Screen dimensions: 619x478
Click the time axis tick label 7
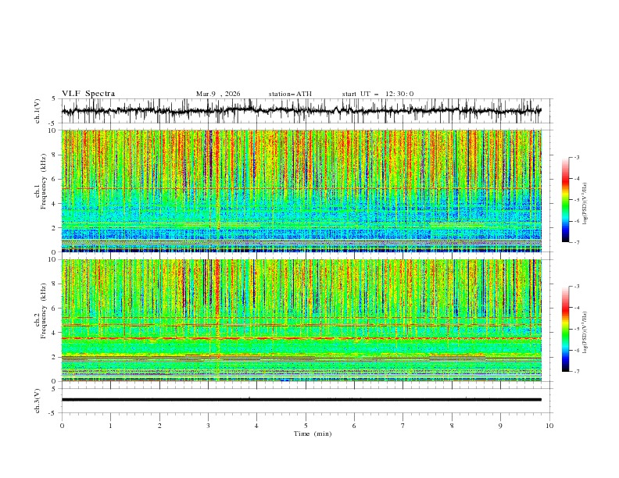(x=403, y=426)
